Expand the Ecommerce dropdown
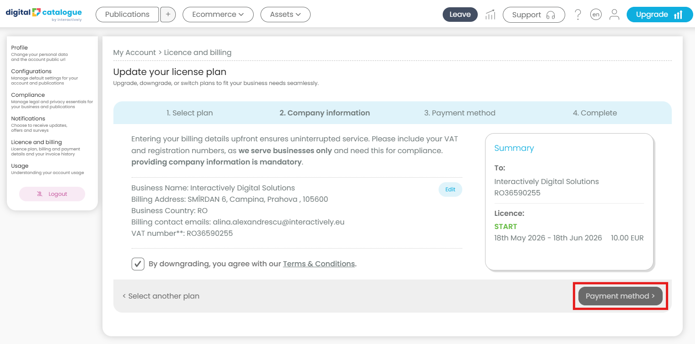This screenshot has width=695, height=344. click(x=217, y=15)
